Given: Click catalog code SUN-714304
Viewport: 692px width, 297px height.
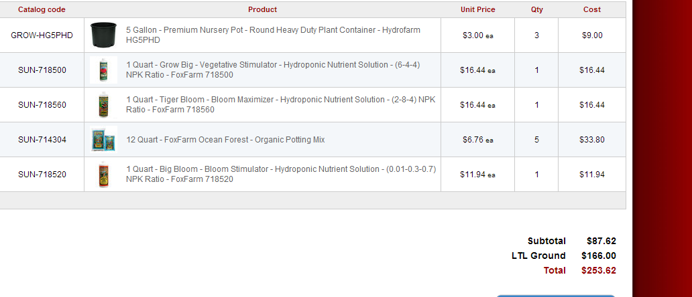Looking at the screenshot, I should (42, 140).
